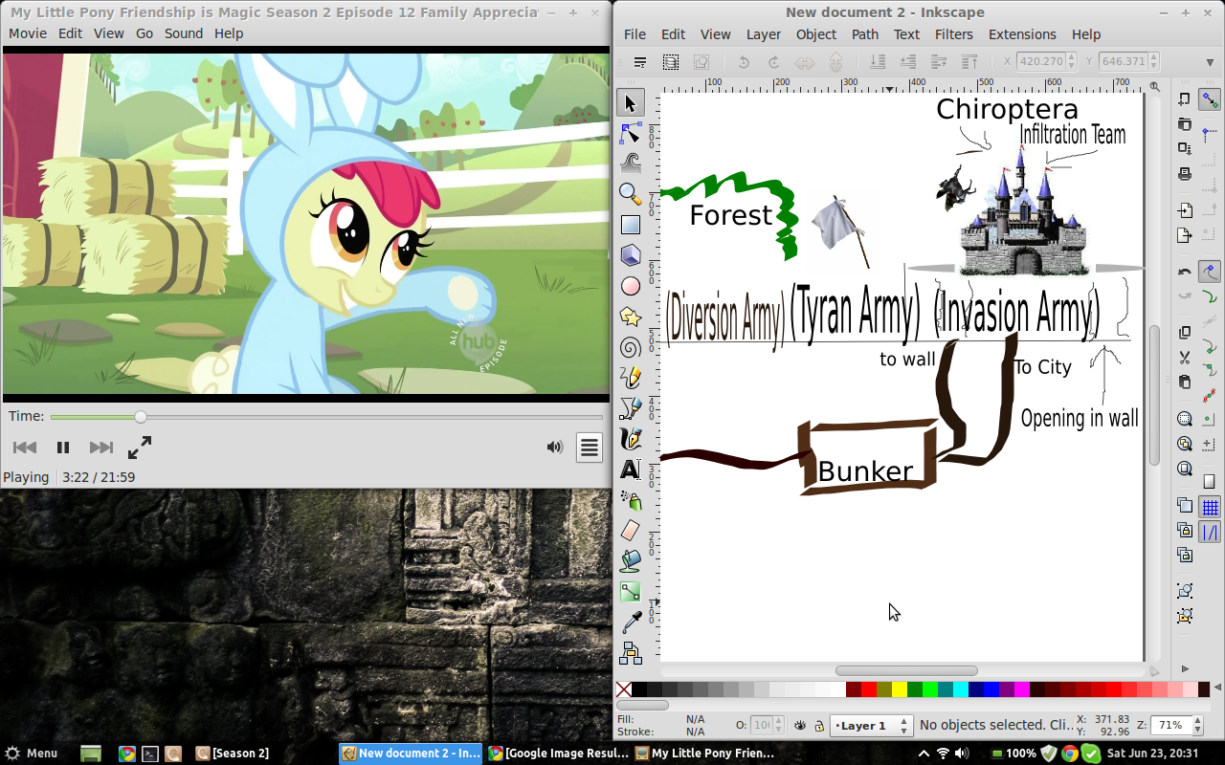Viewport: 1225px width, 765px height.
Task: Toggle Layer 1 visibility eye
Action: pyautogui.click(x=800, y=726)
